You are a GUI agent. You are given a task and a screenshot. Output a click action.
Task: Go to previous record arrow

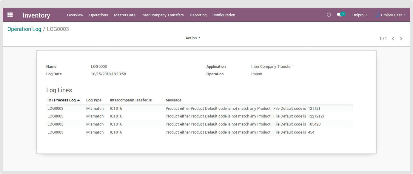click(393, 39)
